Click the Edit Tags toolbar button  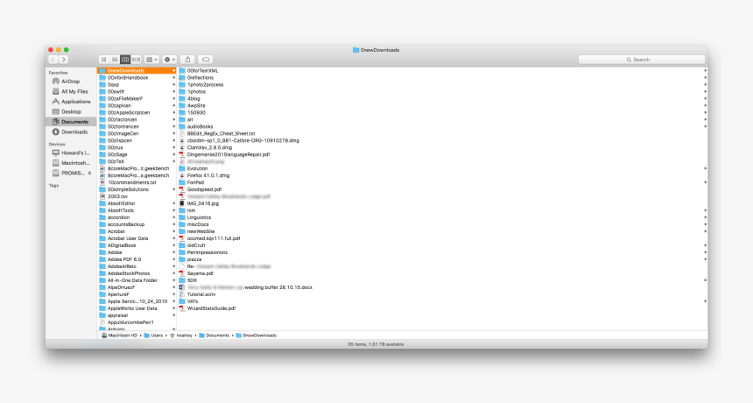(206, 60)
